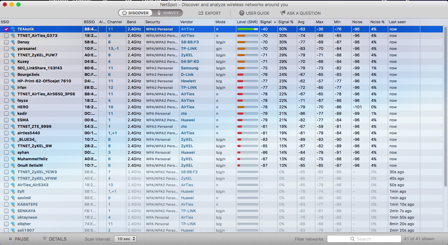This screenshot has width=448, height=245.
Task: Click the '13,-1' channel cell for yarasanet
Action: click(114, 49)
